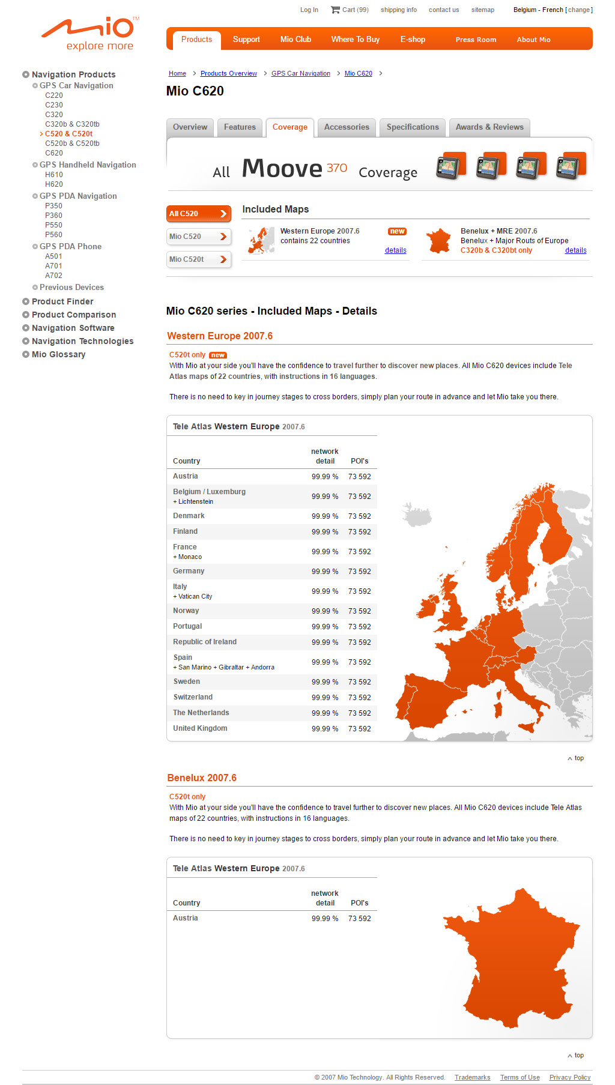The width and height of the screenshot is (615, 1085).
Task: Switch to the Specifications tab
Action: pyautogui.click(x=413, y=127)
